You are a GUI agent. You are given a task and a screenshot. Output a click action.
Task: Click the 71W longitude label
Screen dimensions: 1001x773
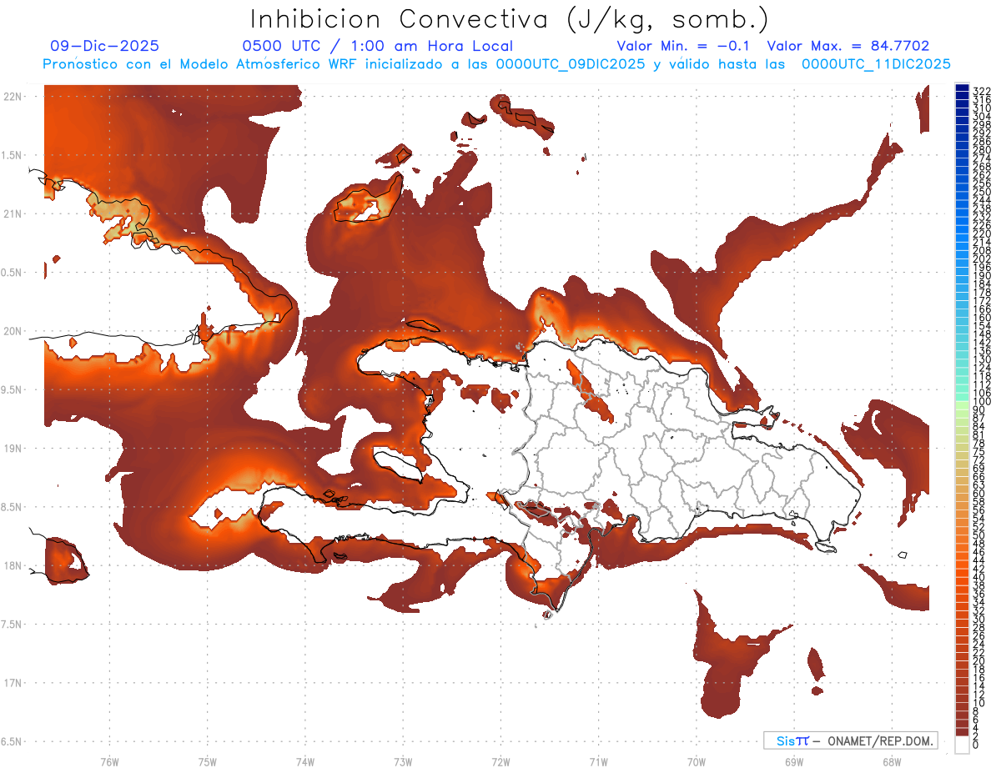pos(598,761)
